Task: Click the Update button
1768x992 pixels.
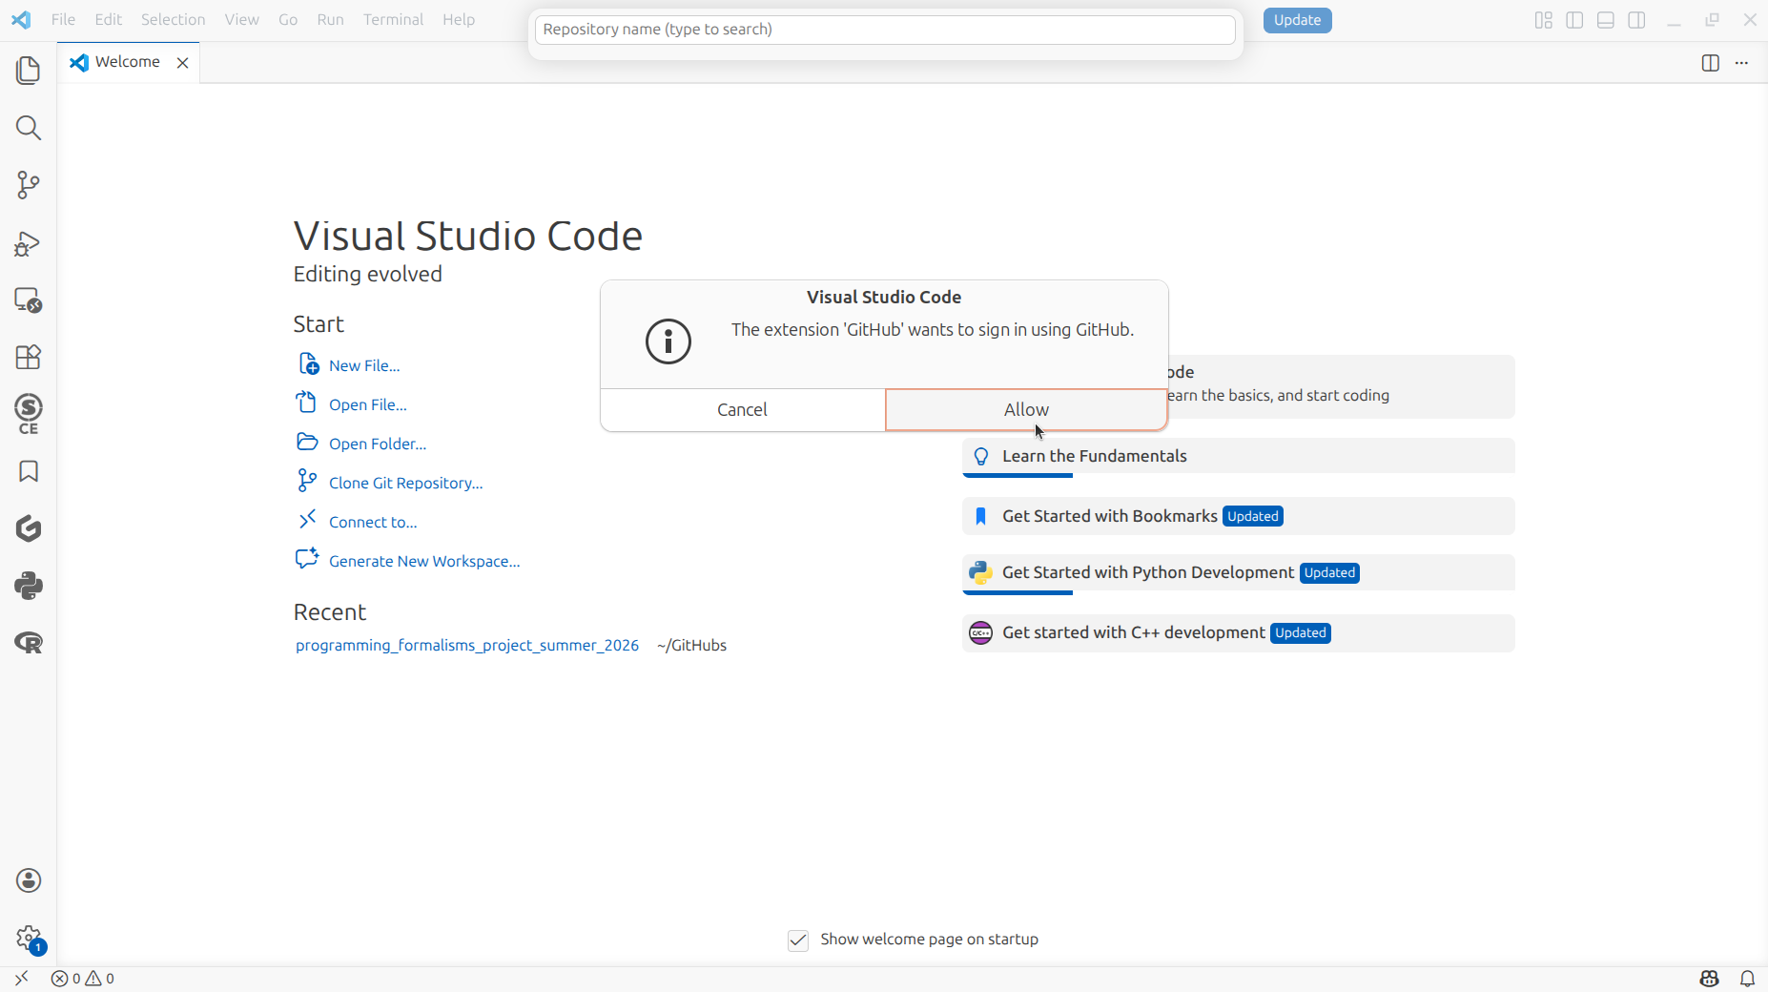Action: pyautogui.click(x=1297, y=20)
